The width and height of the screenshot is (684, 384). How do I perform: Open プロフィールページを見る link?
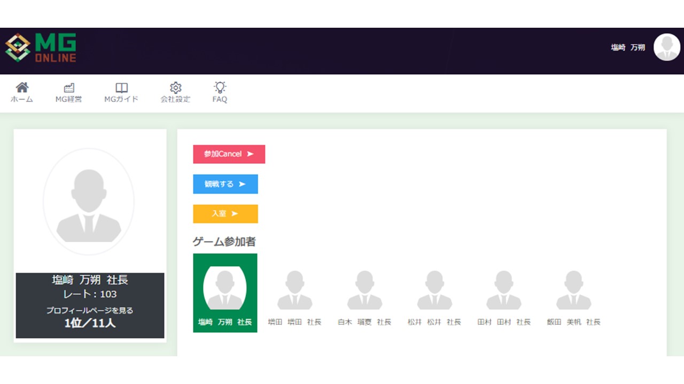coord(90,310)
